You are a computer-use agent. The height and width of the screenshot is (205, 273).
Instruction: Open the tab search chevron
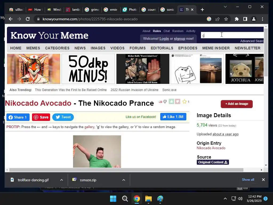pos(225,7)
